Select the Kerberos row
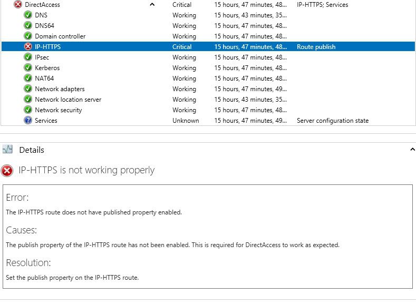 tap(208, 68)
